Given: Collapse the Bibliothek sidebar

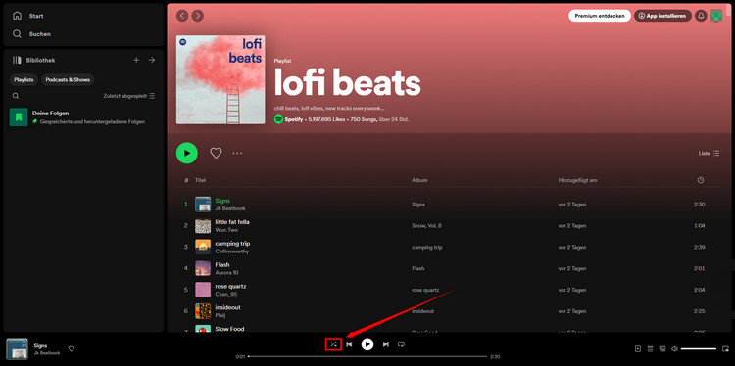Looking at the screenshot, I should point(33,60).
